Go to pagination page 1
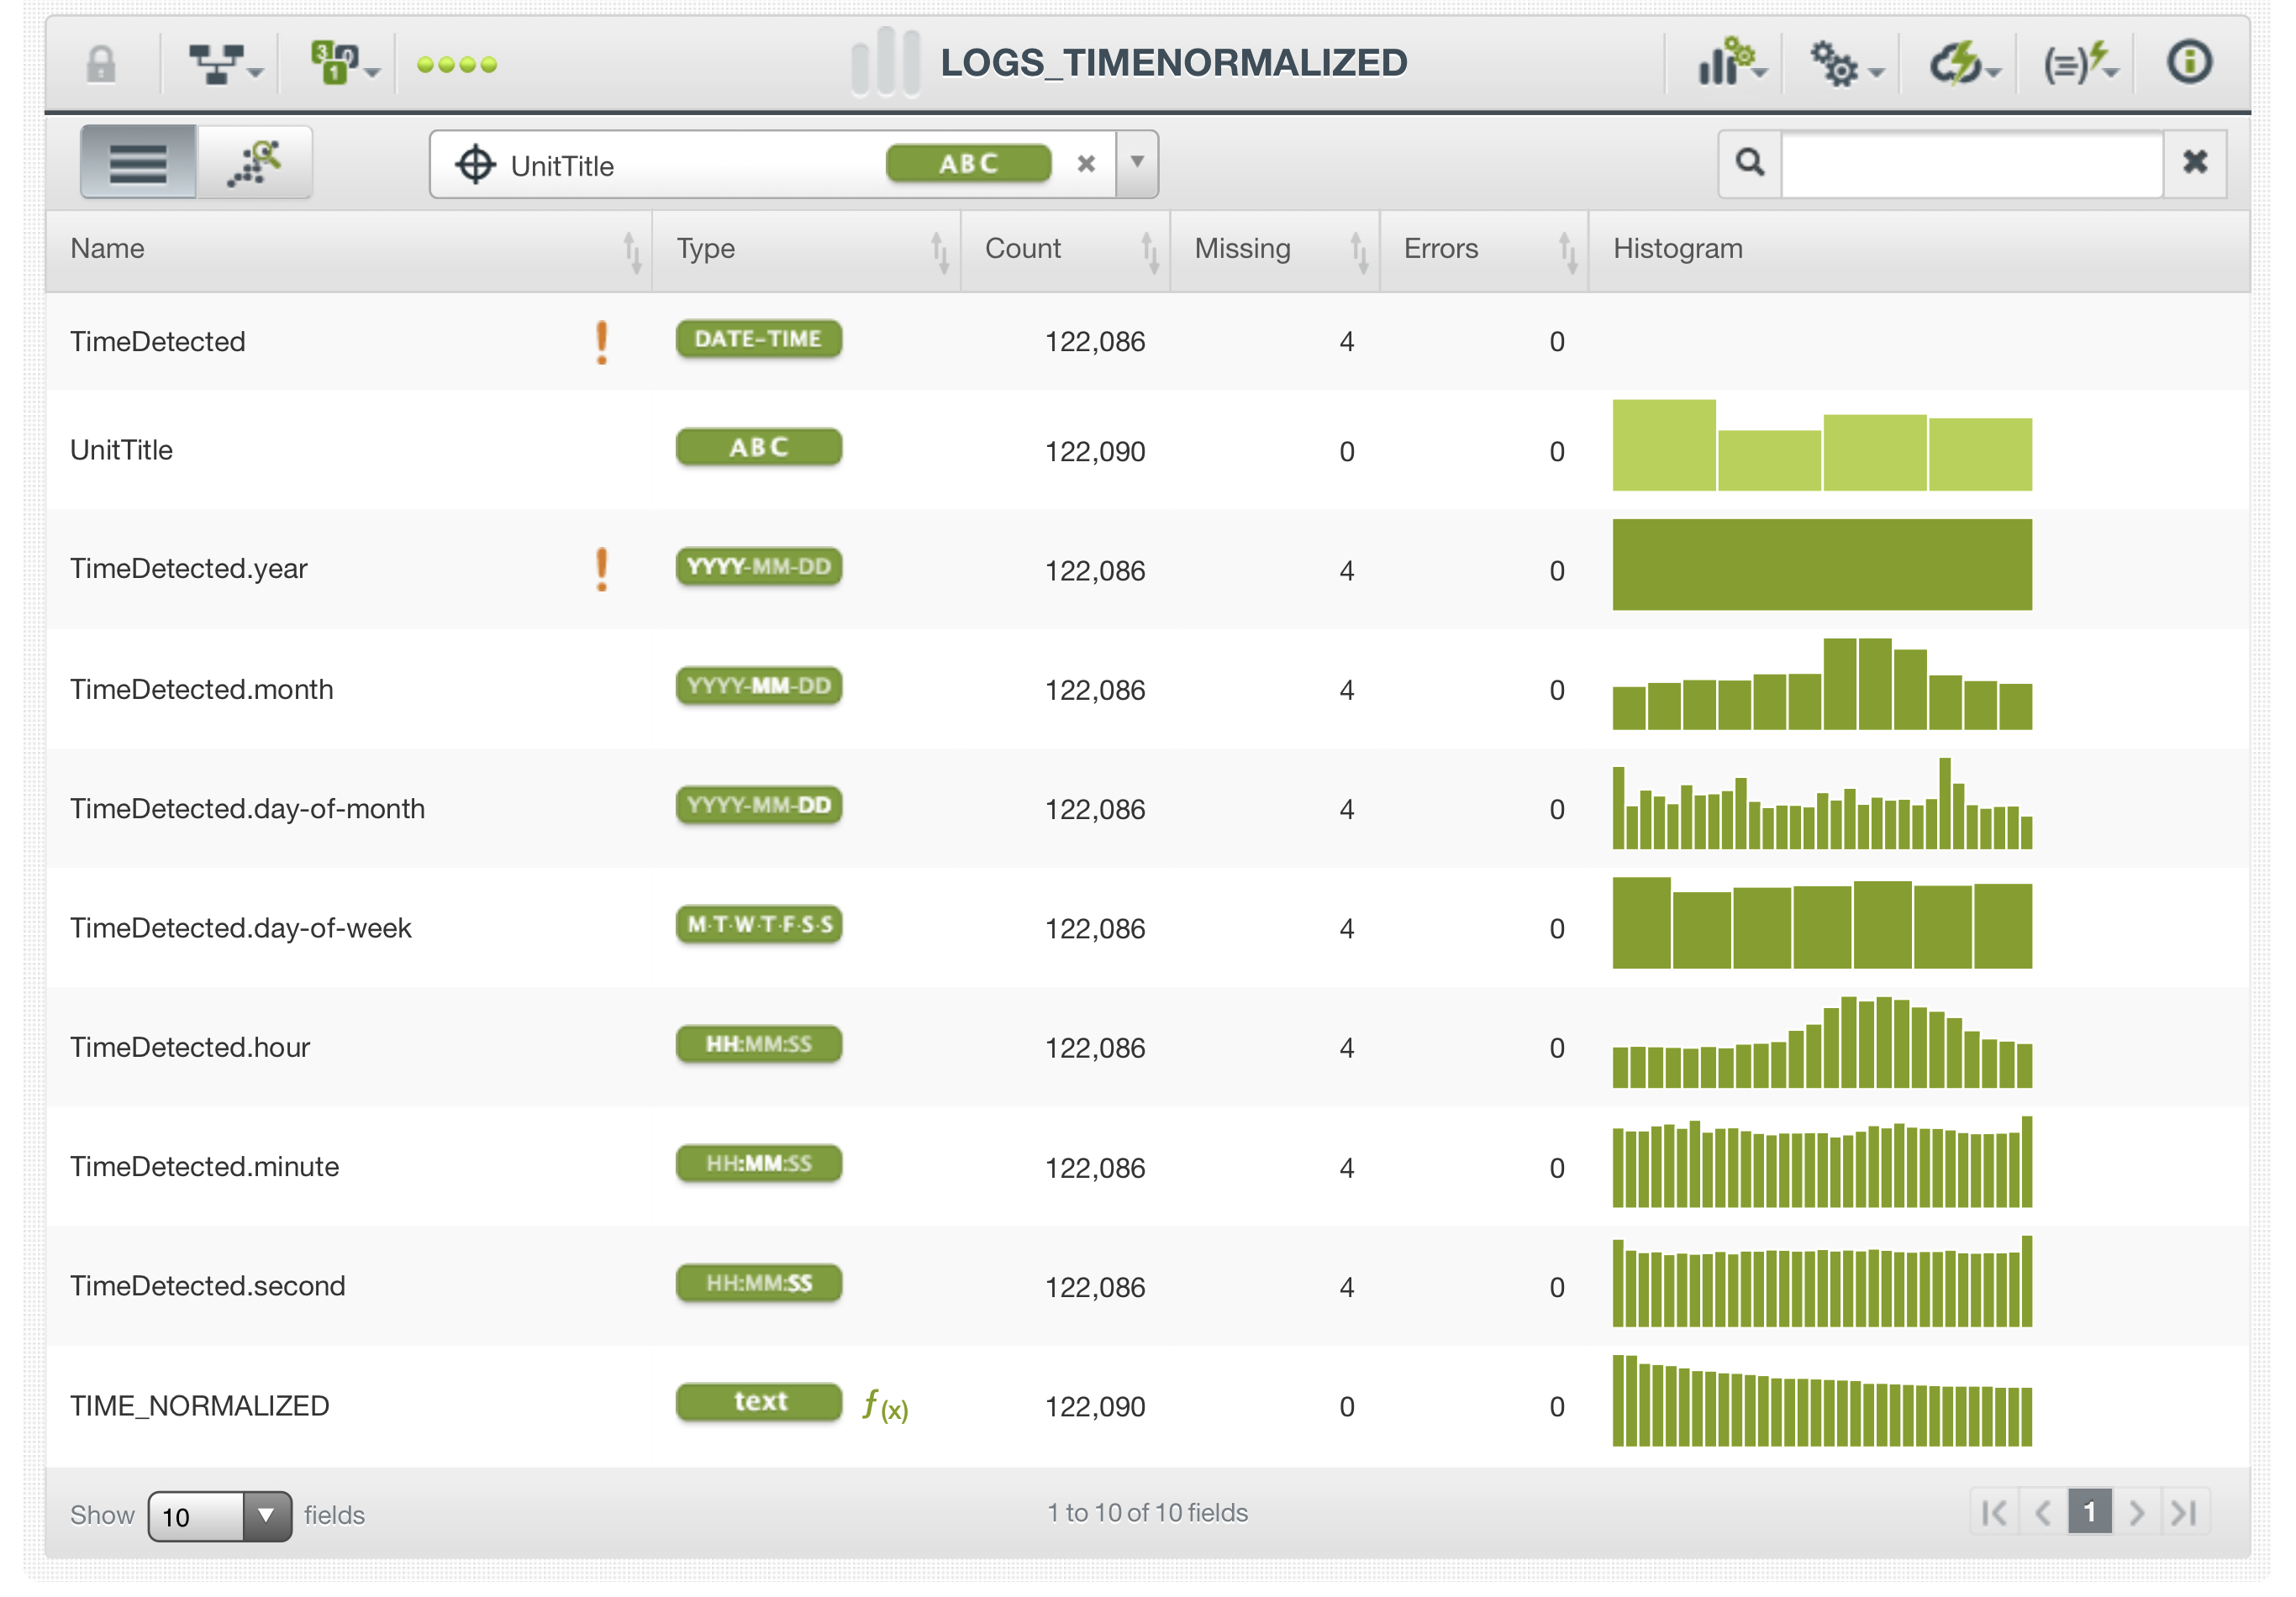Screen dimensions: 2296x1597 (x=2089, y=1512)
